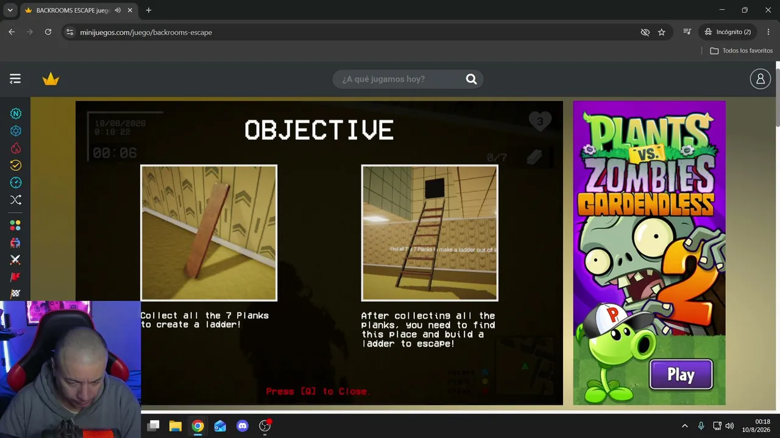Click the OBJECTIVE heading in game
Image resolution: width=780 pixels, height=438 pixels.
pyautogui.click(x=319, y=130)
